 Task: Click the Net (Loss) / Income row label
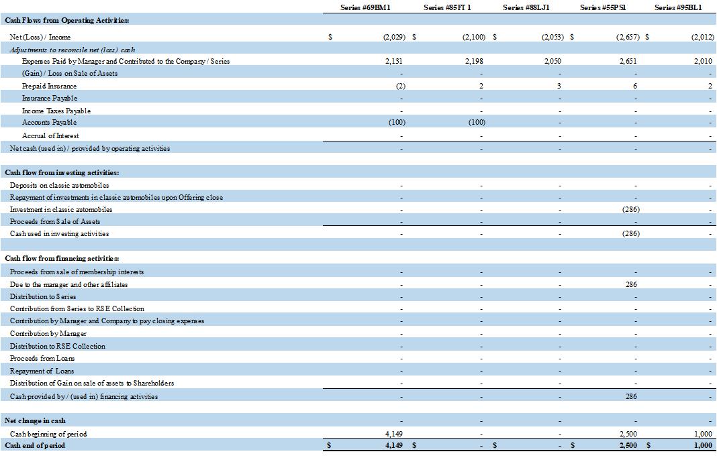40,37
